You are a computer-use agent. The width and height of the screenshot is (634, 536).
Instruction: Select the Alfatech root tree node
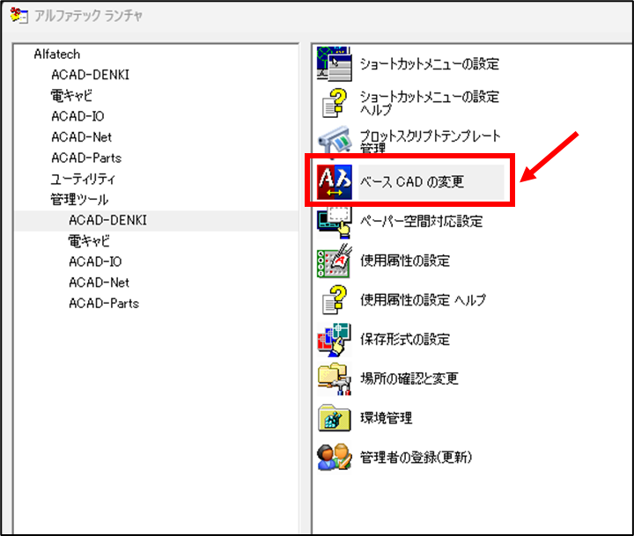tap(57, 55)
